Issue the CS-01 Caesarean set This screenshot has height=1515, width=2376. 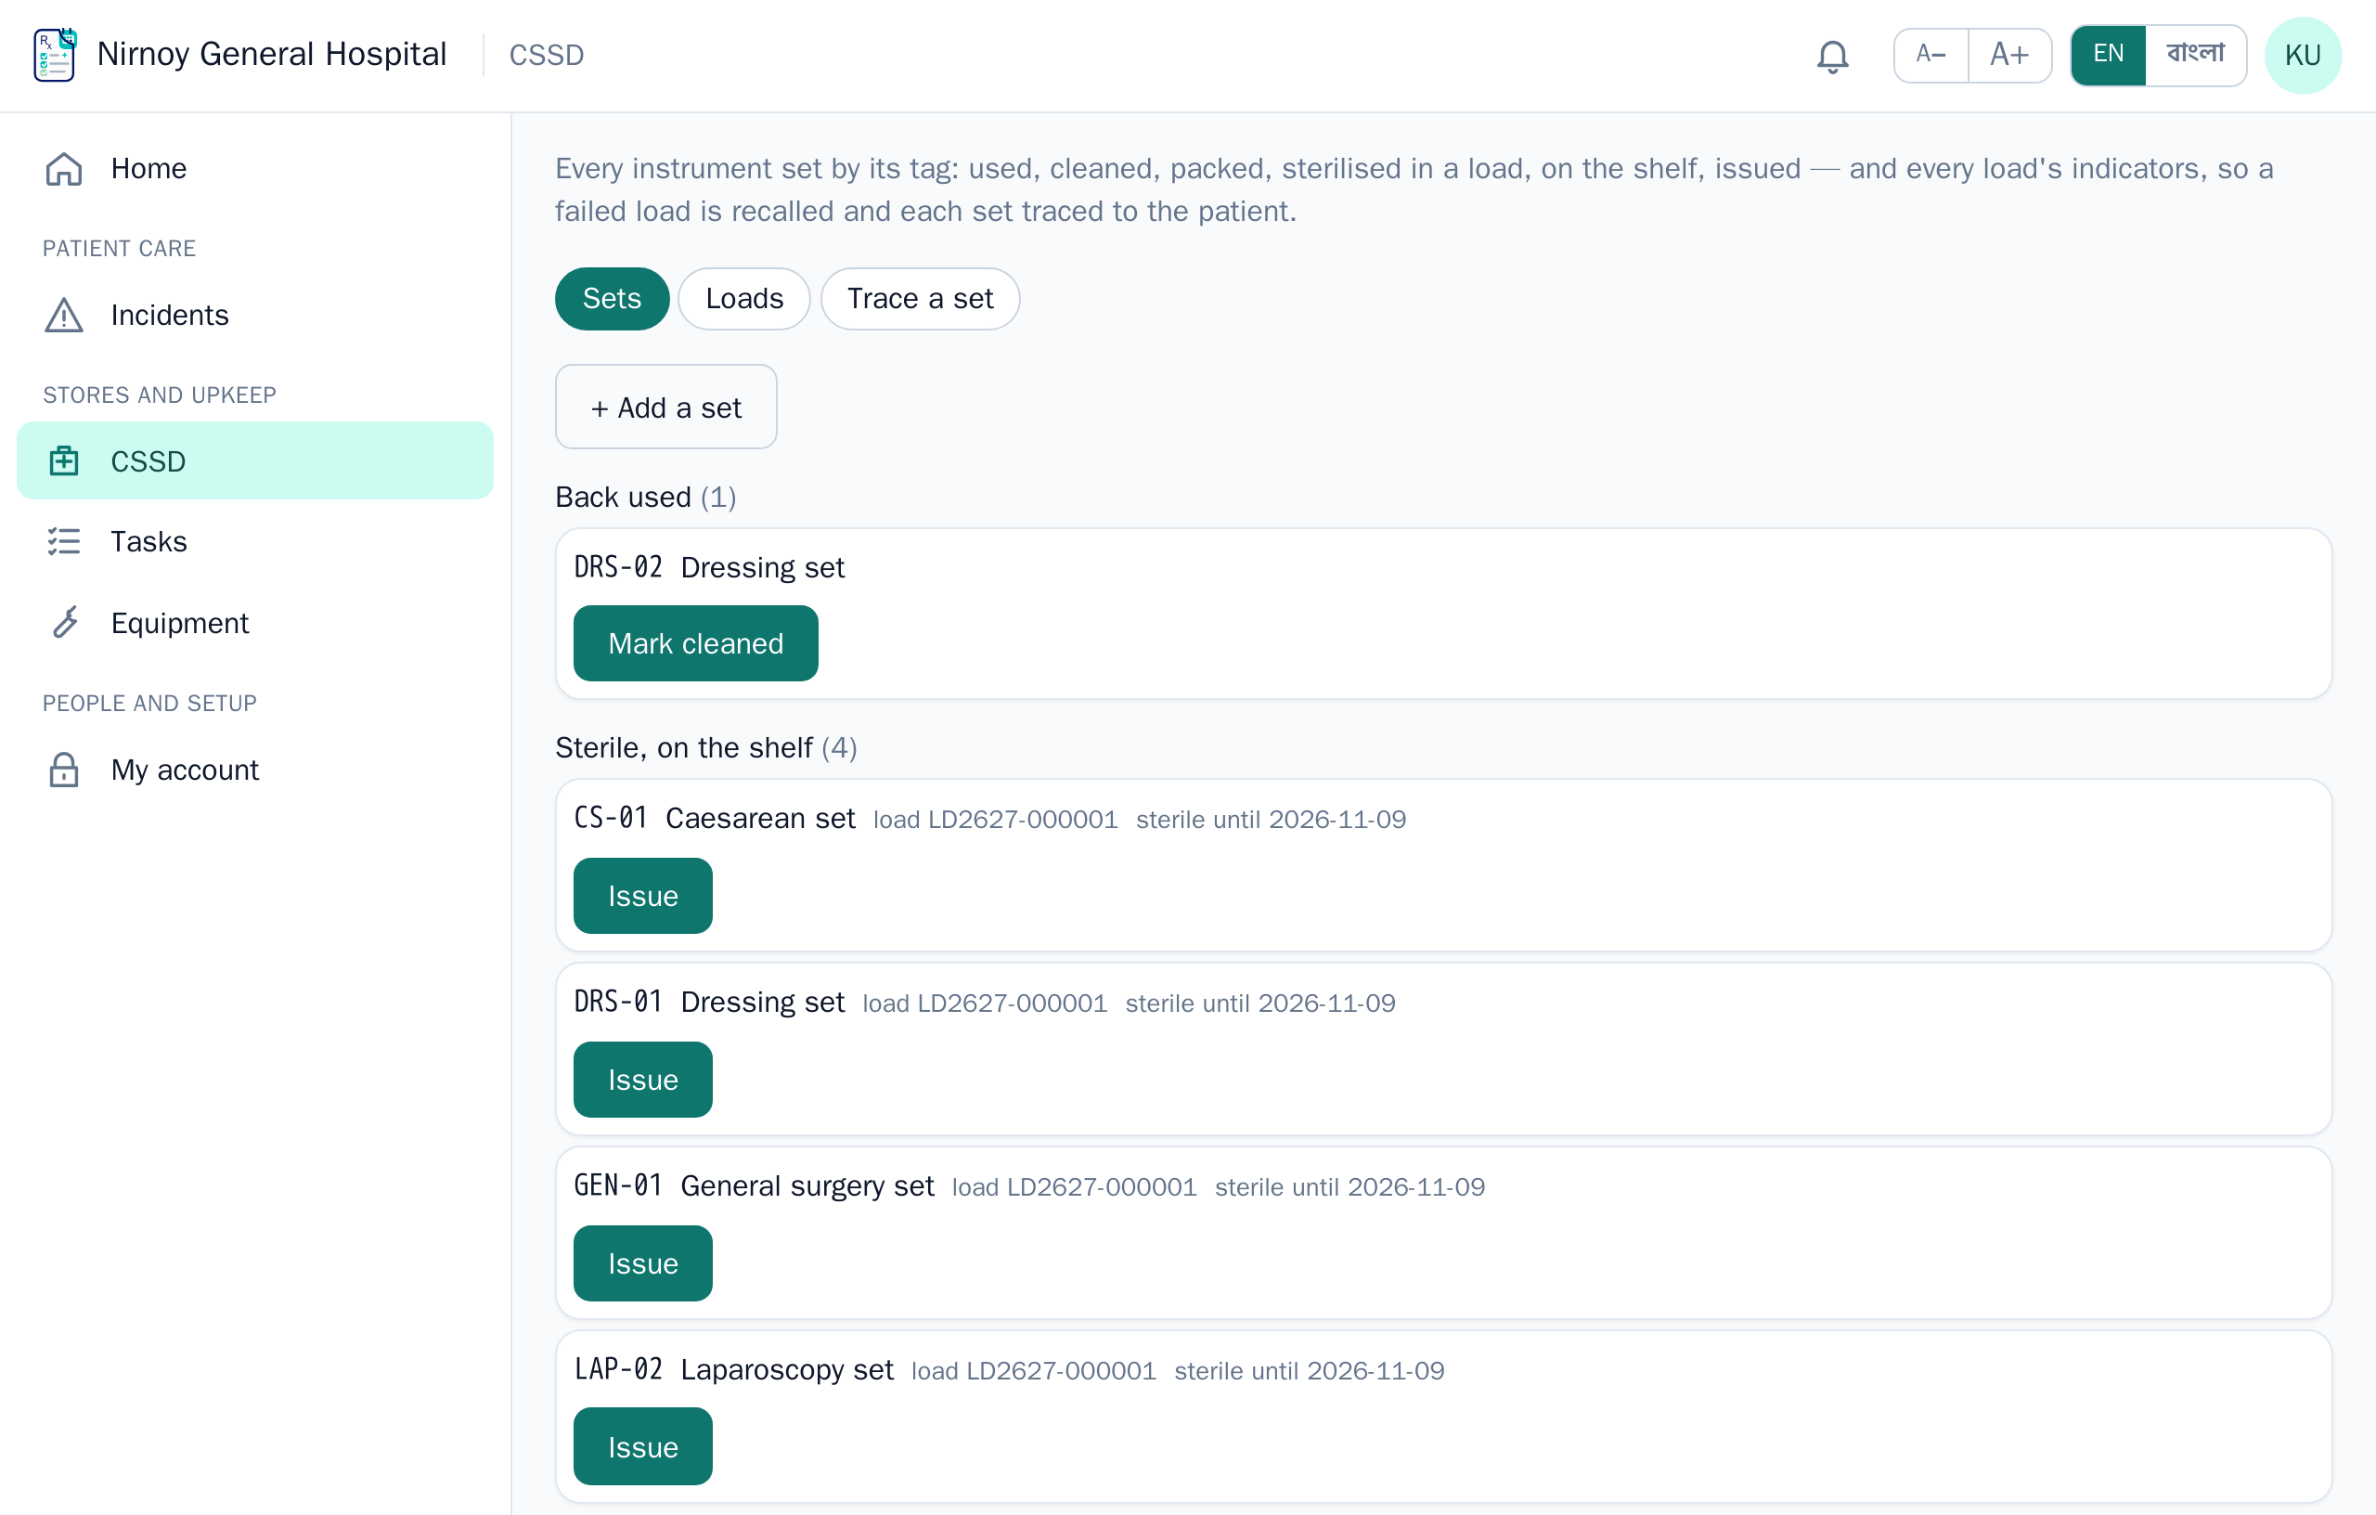642,896
